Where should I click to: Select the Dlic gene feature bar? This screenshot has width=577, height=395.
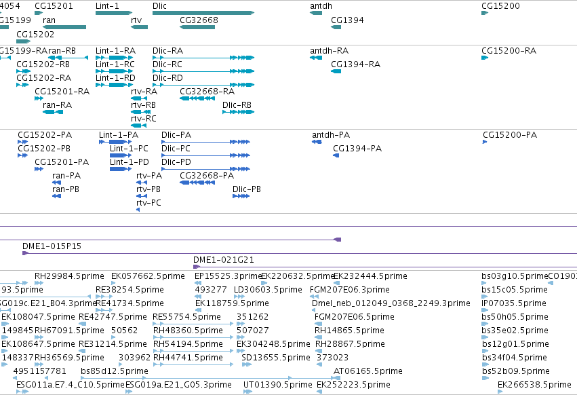pos(203,13)
